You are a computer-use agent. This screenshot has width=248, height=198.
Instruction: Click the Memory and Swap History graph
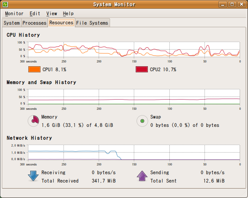click(134, 97)
